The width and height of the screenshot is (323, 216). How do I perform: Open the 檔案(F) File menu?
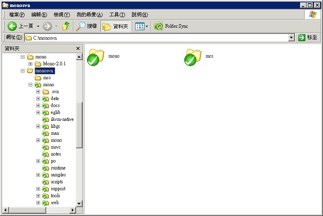click(17, 15)
